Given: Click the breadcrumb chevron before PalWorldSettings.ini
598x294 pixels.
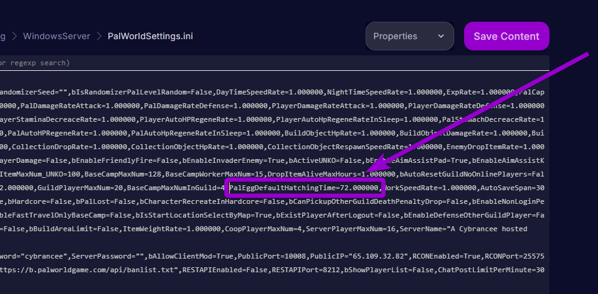Looking at the screenshot, I should tap(99, 36).
